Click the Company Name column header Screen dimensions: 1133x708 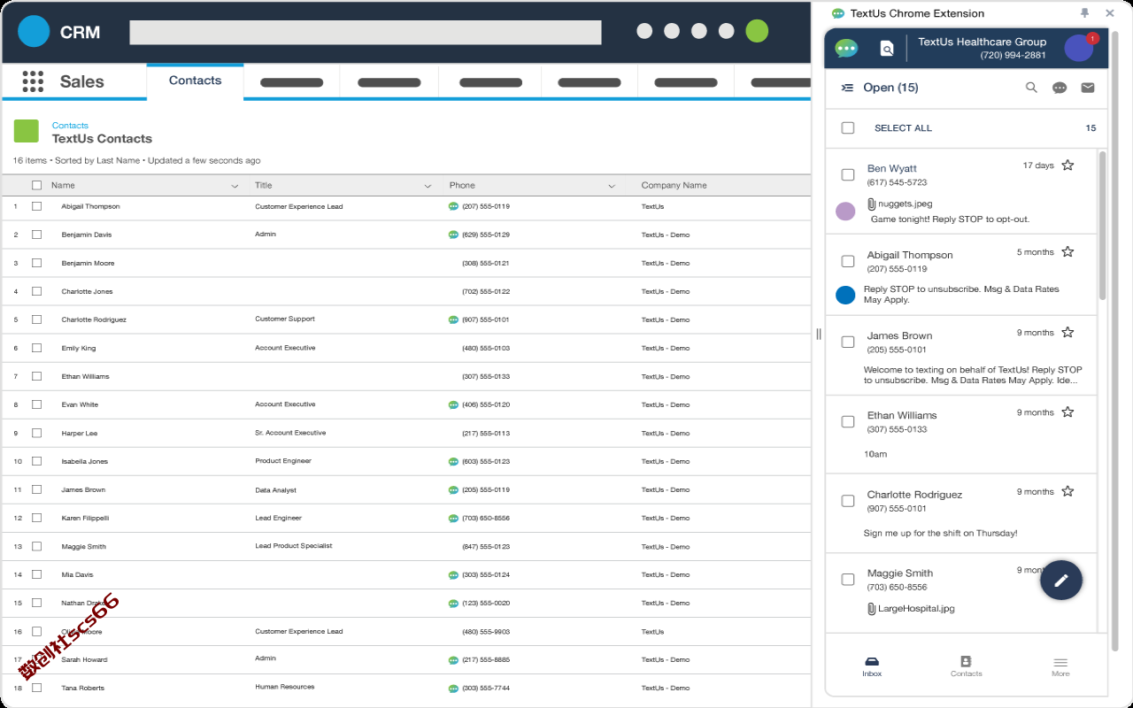pyautogui.click(x=674, y=185)
